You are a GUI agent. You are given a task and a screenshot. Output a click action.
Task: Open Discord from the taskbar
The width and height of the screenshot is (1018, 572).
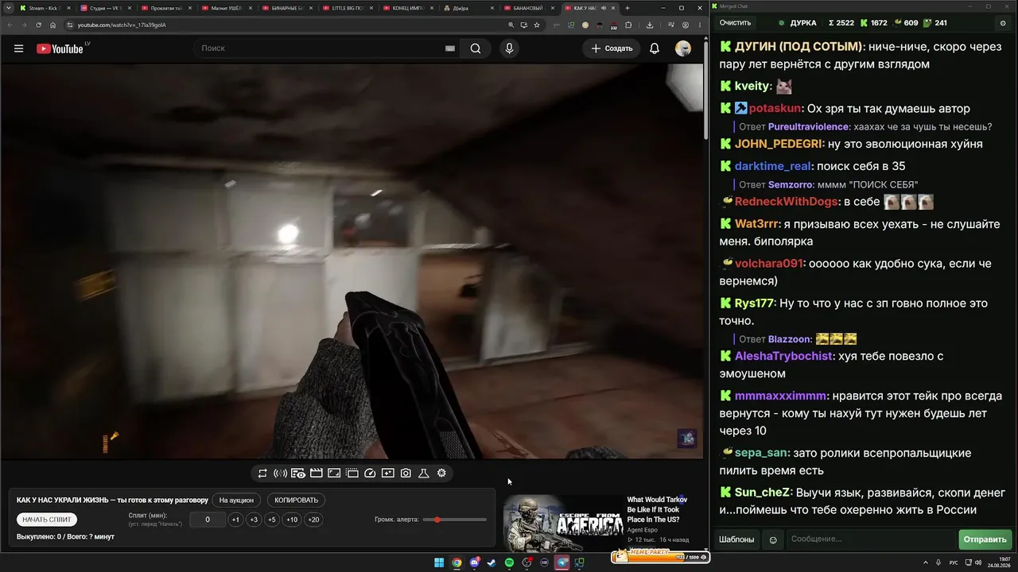point(474,563)
